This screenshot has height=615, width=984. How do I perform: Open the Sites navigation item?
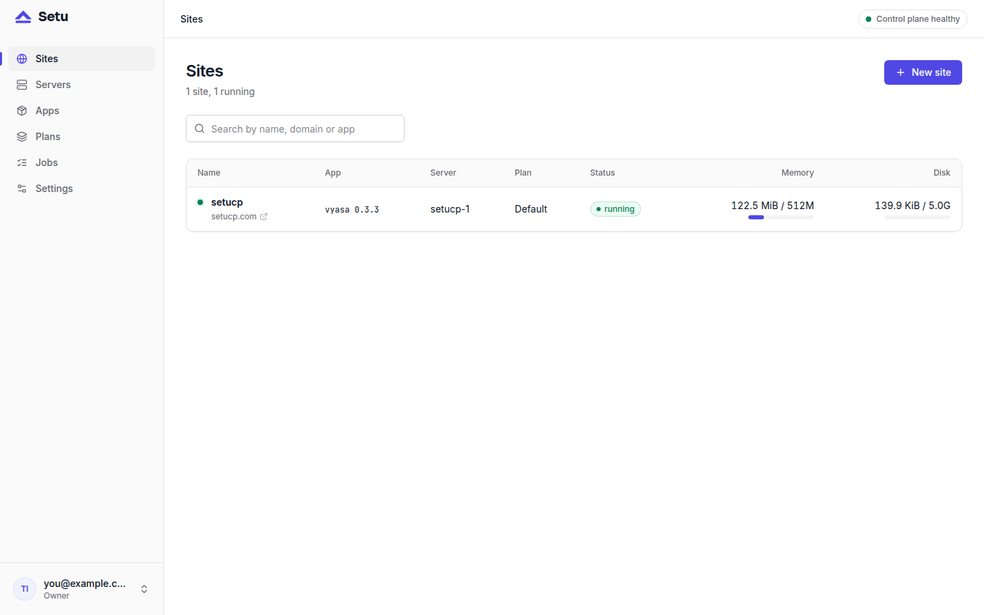pos(81,59)
